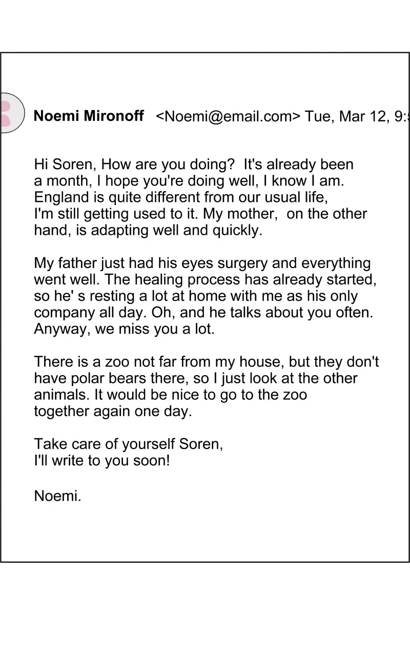This screenshot has height=656, width=410.
Task: Click the Tue, Mar 12 timestamp
Action: point(357,116)
